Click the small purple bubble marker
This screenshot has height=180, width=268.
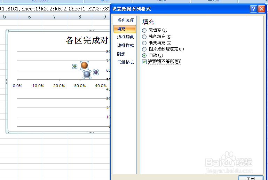click(96, 72)
